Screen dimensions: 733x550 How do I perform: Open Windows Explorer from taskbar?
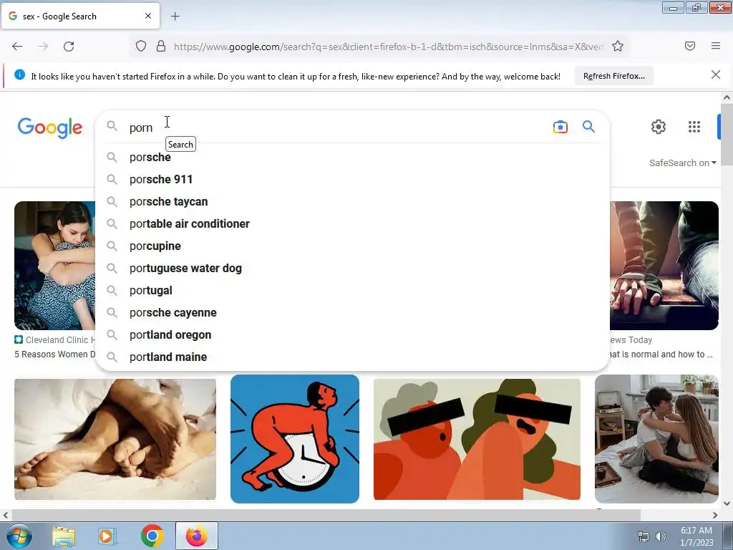(64, 536)
